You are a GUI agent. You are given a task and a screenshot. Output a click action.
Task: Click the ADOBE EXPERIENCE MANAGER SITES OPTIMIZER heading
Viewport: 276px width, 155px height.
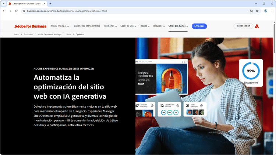click(x=64, y=69)
